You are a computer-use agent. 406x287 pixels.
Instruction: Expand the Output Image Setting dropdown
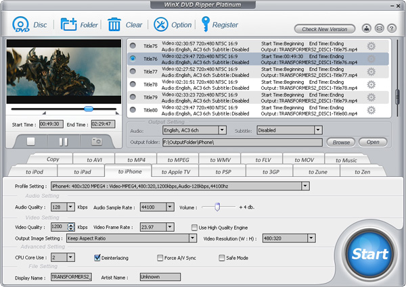[x=193, y=238]
